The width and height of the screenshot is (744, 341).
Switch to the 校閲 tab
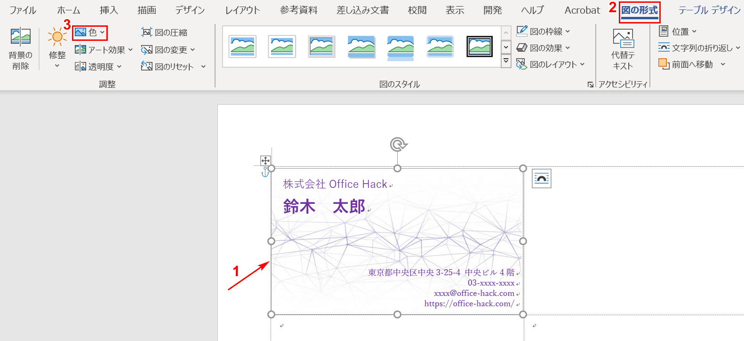click(417, 10)
